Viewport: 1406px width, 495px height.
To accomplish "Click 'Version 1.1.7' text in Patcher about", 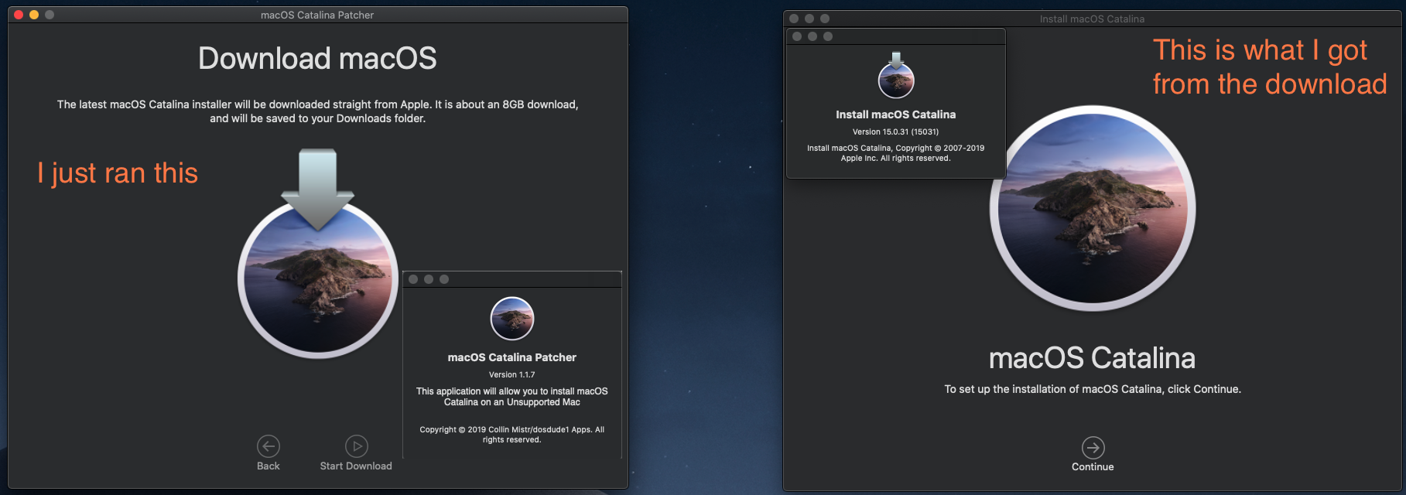I will coord(512,374).
